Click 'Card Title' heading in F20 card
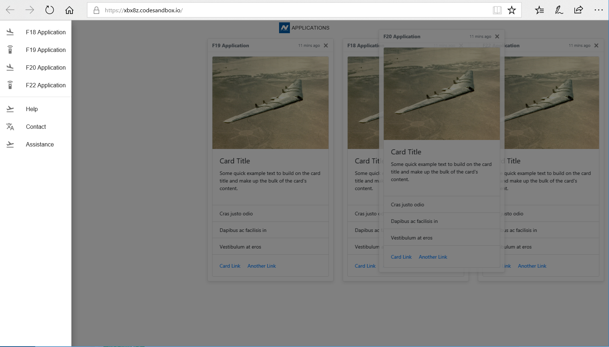This screenshot has width=609, height=347. [406, 152]
